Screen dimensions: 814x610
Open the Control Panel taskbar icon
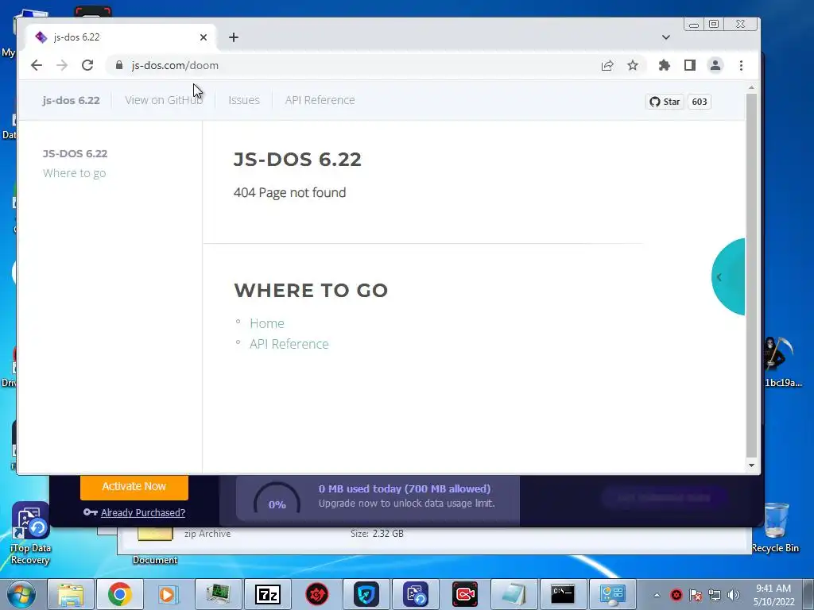point(613,594)
